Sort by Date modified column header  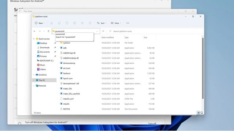pos(107,37)
